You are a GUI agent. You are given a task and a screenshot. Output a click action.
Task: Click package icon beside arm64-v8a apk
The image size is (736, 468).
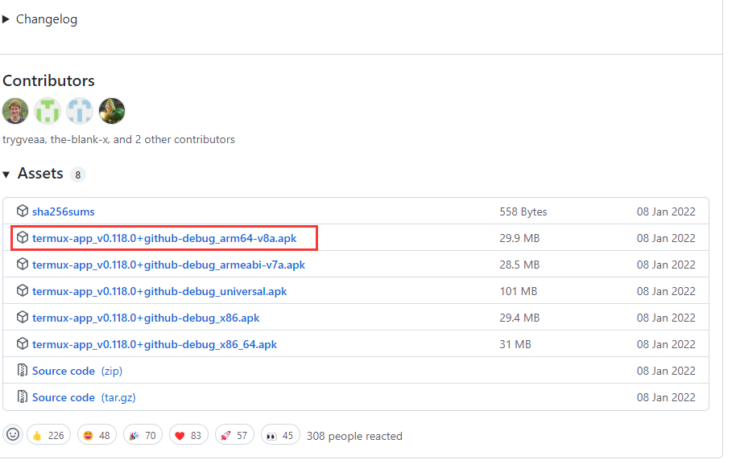(x=22, y=238)
